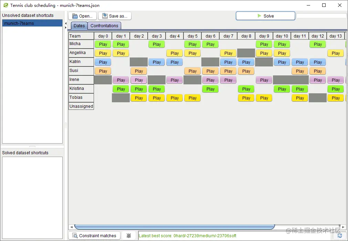Click Kristina's Play on day 10
Image resolution: width=348 pixels, height=241 pixels.
point(282,89)
